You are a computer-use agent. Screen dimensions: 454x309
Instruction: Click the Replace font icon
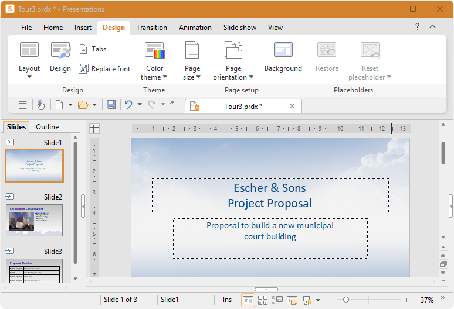83,69
